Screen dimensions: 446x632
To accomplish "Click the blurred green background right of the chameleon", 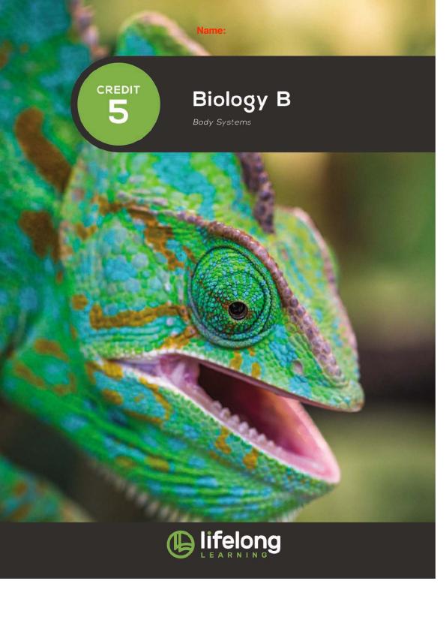I will (387, 282).
